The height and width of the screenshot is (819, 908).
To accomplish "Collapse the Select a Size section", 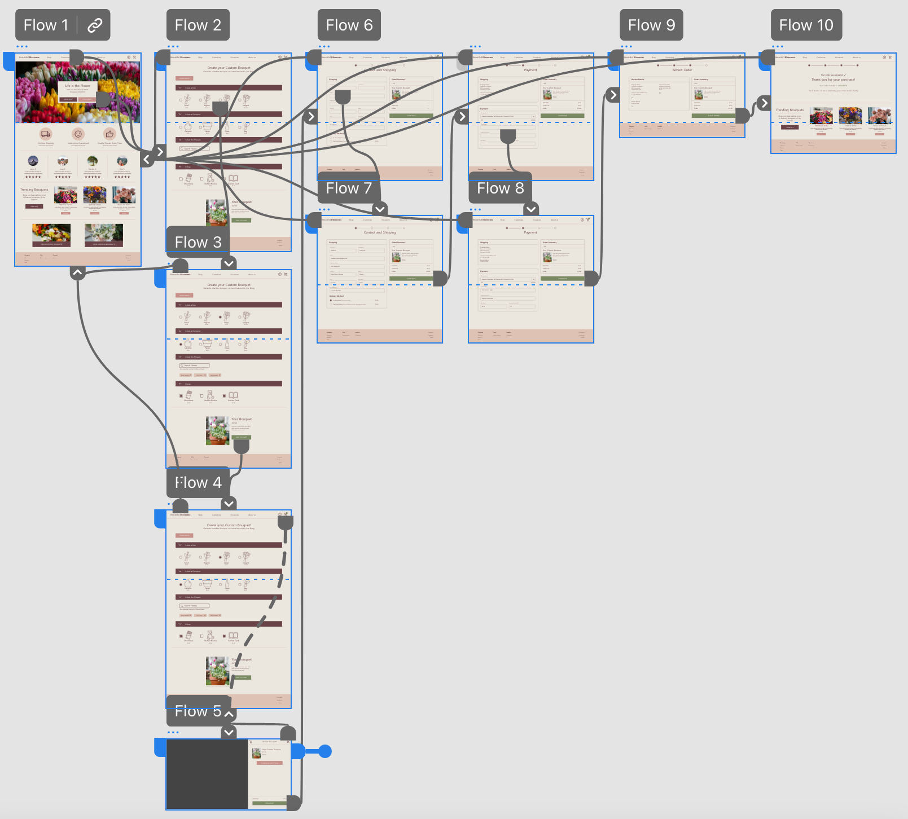I will pos(180,305).
